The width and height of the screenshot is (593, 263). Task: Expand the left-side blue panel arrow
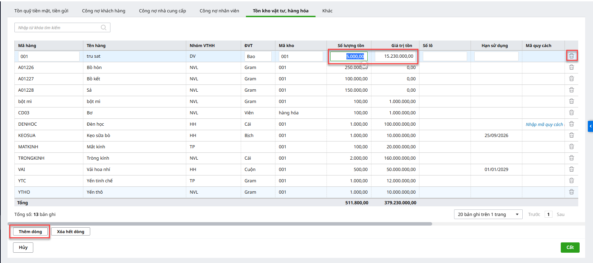click(590, 126)
